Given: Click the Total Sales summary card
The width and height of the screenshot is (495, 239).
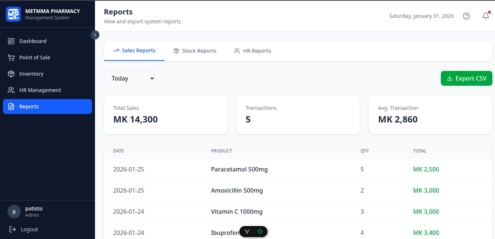Looking at the screenshot, I should click(165, 115).
